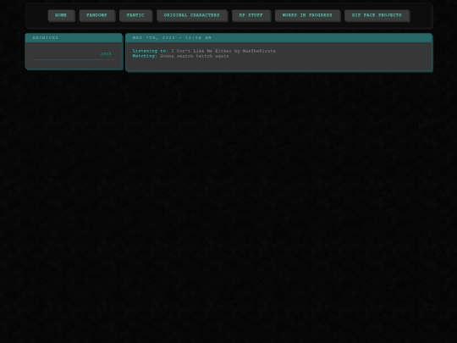
Task: Select the 'Listening to:' label
Action: [x=151, y=51]
